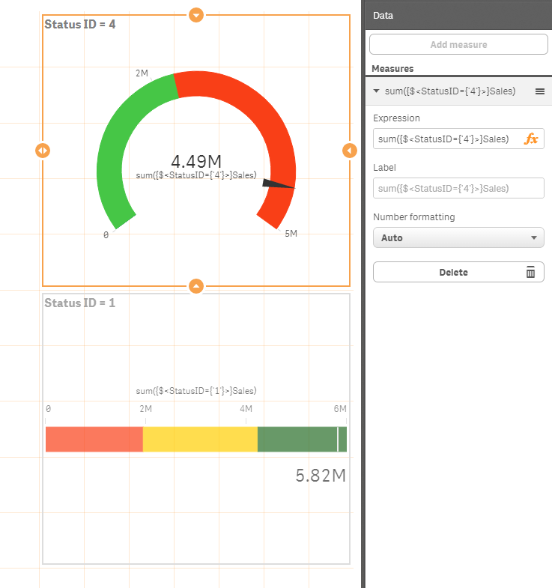Click the left resize handle of gauge
The width and height of the screenshot is (552, 588).
43,151
